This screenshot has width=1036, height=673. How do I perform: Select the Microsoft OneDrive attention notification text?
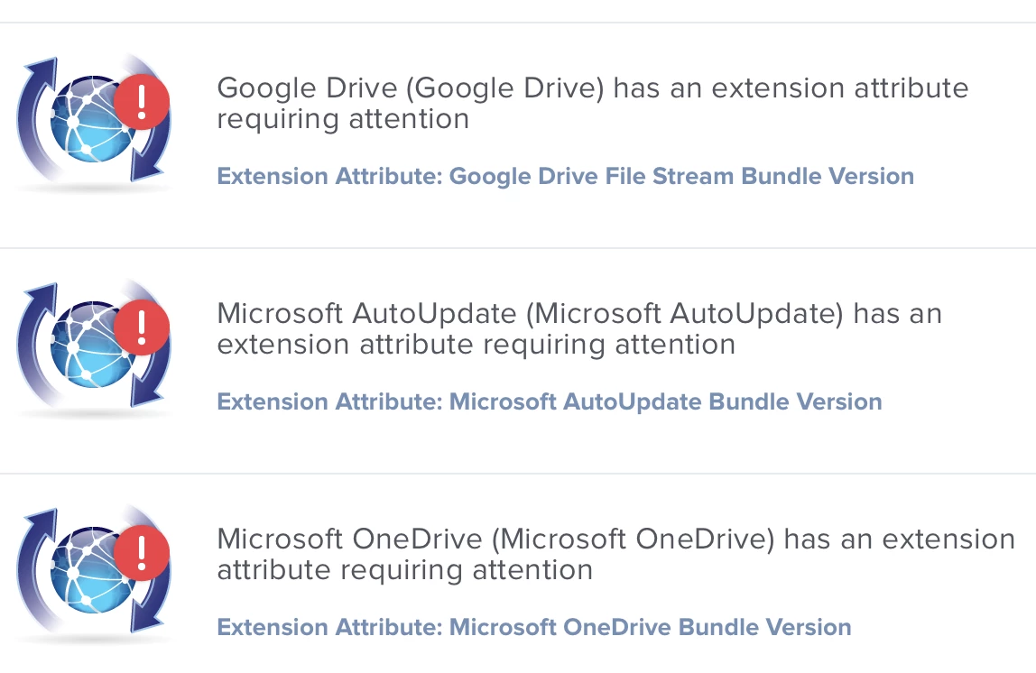tap(615, 554)
